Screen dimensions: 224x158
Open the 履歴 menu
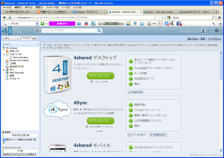tap(39, 7)
